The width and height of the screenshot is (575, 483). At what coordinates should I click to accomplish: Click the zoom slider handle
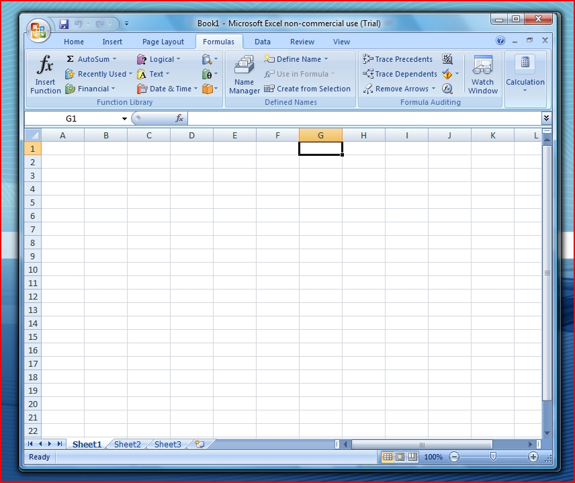(x=493, y=457)
